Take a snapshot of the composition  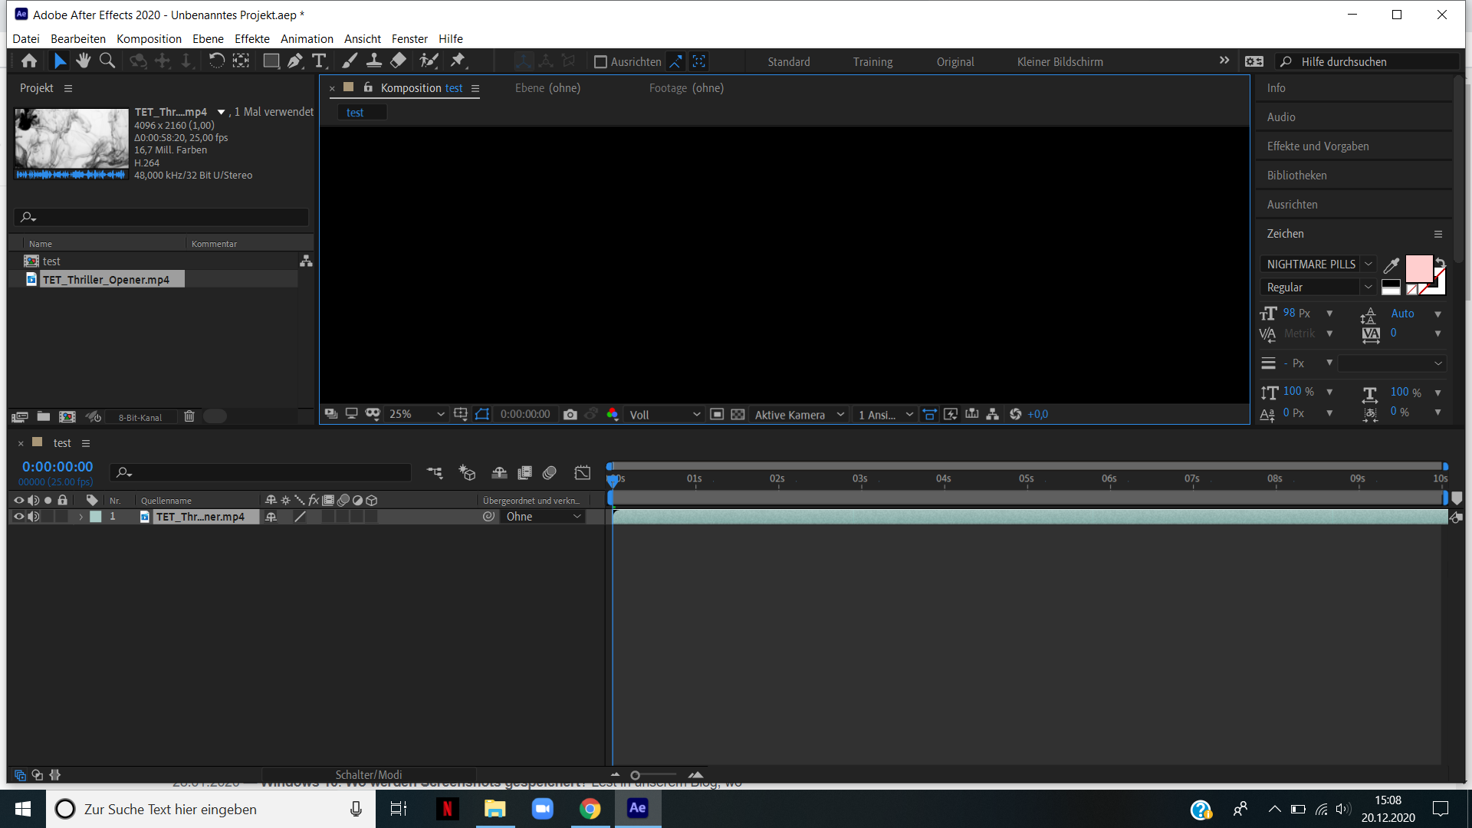pyautogui.click(x=570, y=414)
